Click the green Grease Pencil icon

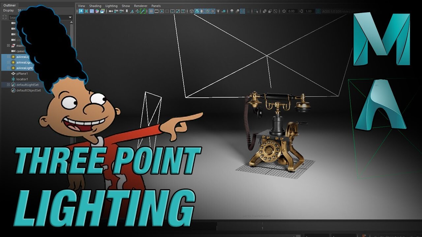[143, 11]
